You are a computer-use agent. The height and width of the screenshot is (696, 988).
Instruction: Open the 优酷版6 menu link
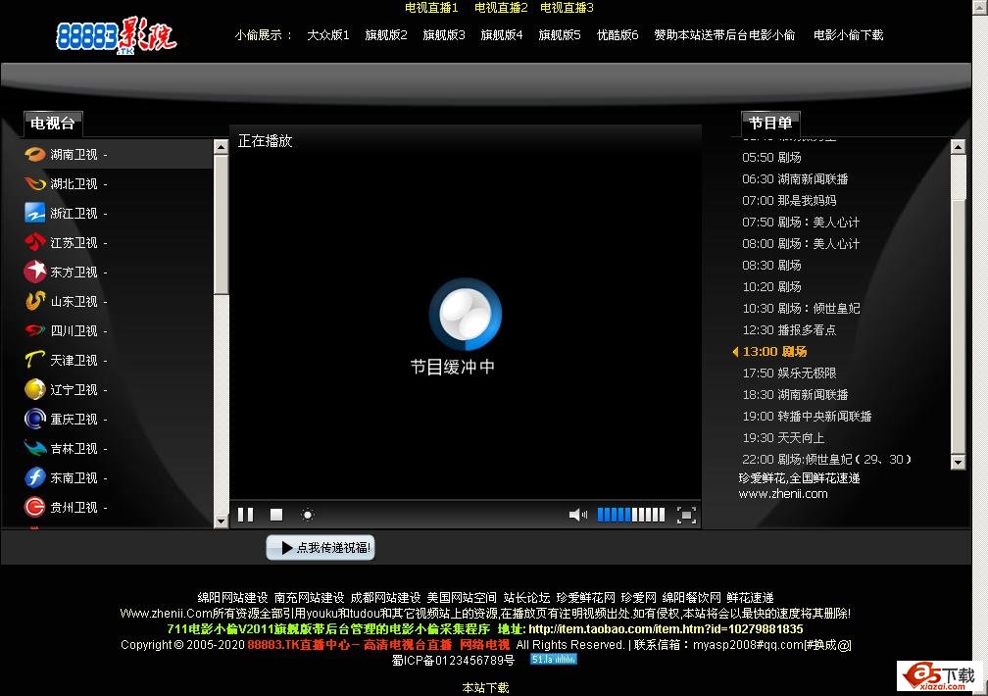pos(617,35)
